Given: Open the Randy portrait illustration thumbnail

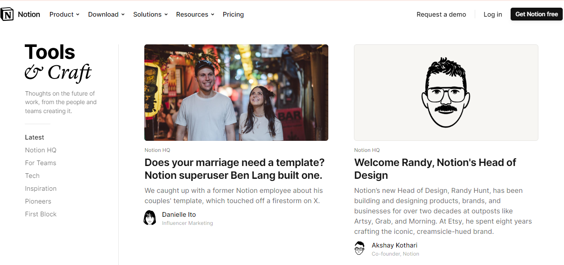Looking at the screenshot, I should (446, 93).
